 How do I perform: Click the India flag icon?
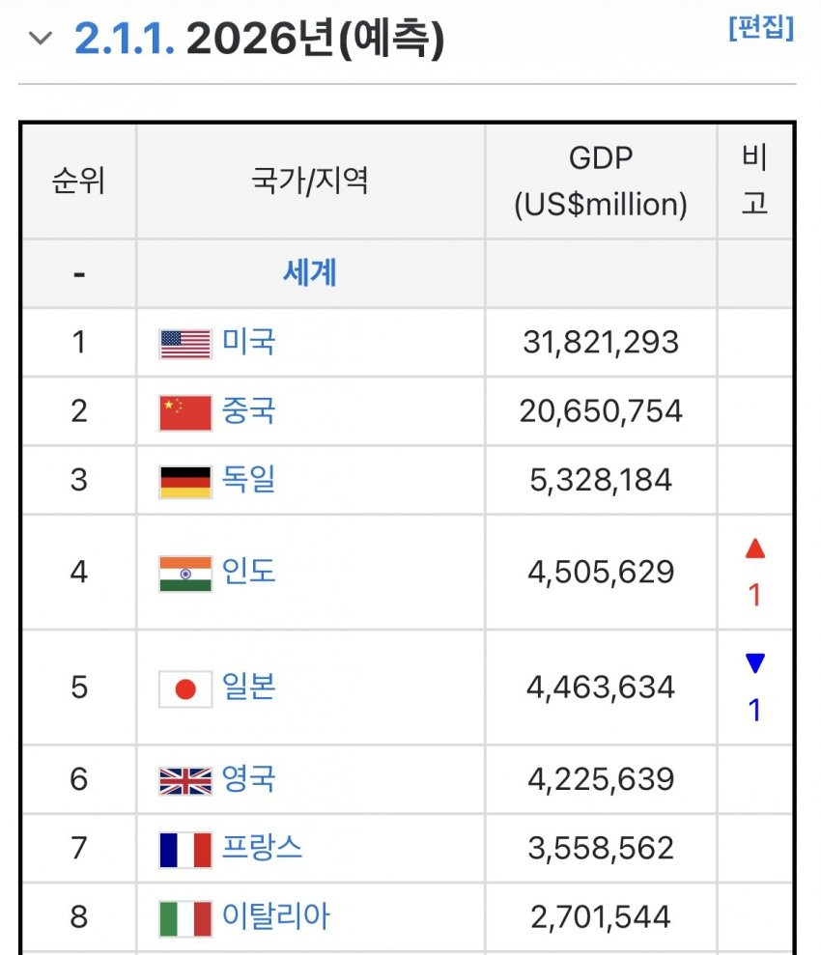[185, 573]
